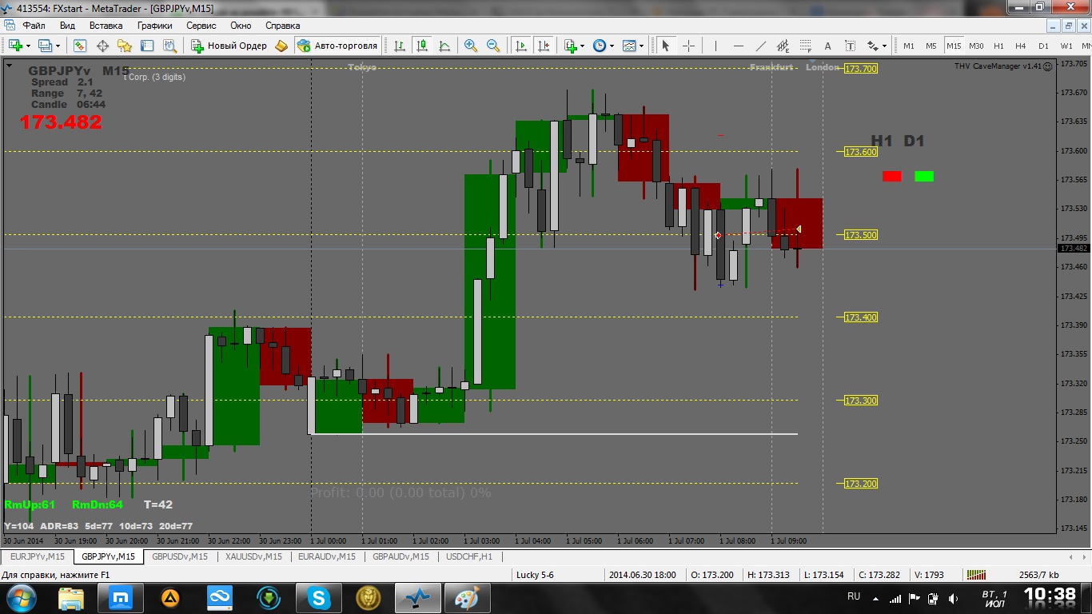Open the Сервис menu
Screen dimensions: 1092x614
click(x=201, y=26)
